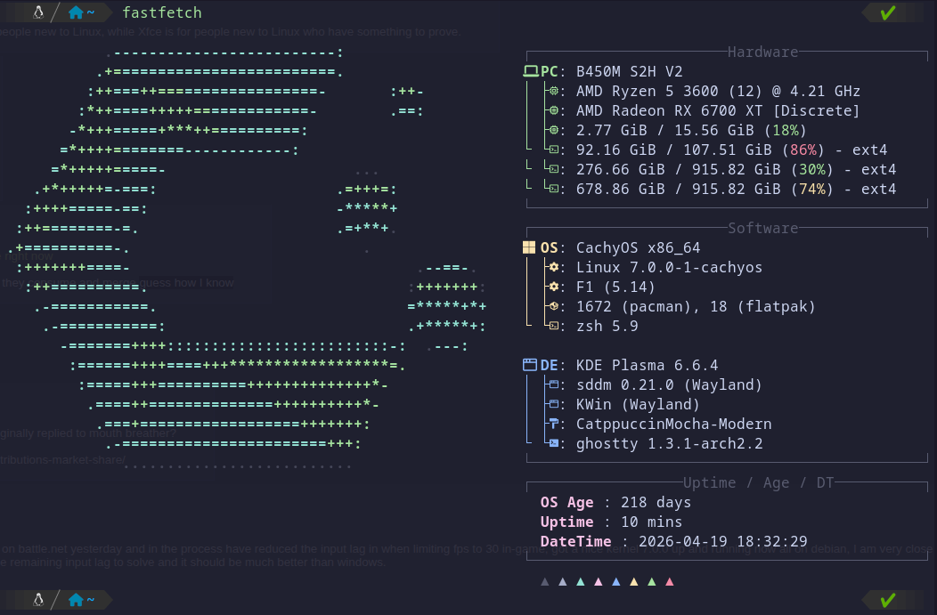
Task: Click the 'OS Age' label
Action: tap(567, 502)
